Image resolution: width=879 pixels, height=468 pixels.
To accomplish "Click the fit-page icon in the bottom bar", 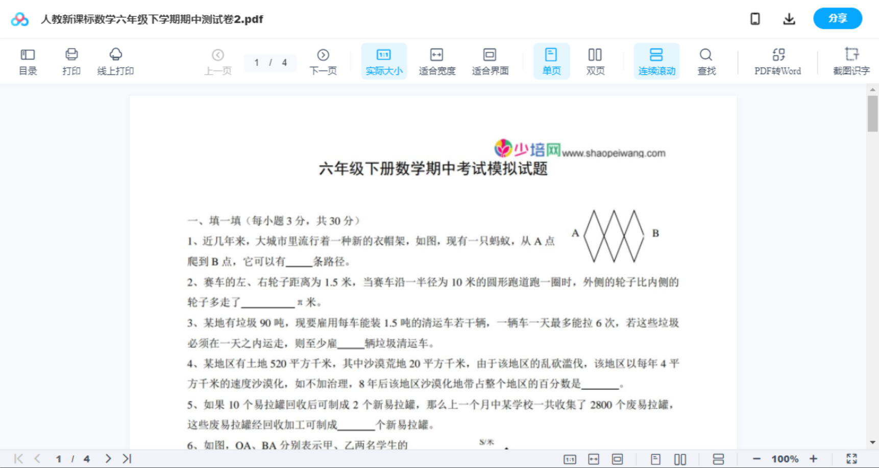I will click(x=618, y=458).
